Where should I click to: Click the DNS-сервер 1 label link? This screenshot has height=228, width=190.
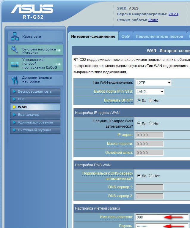tap(120, 187)
